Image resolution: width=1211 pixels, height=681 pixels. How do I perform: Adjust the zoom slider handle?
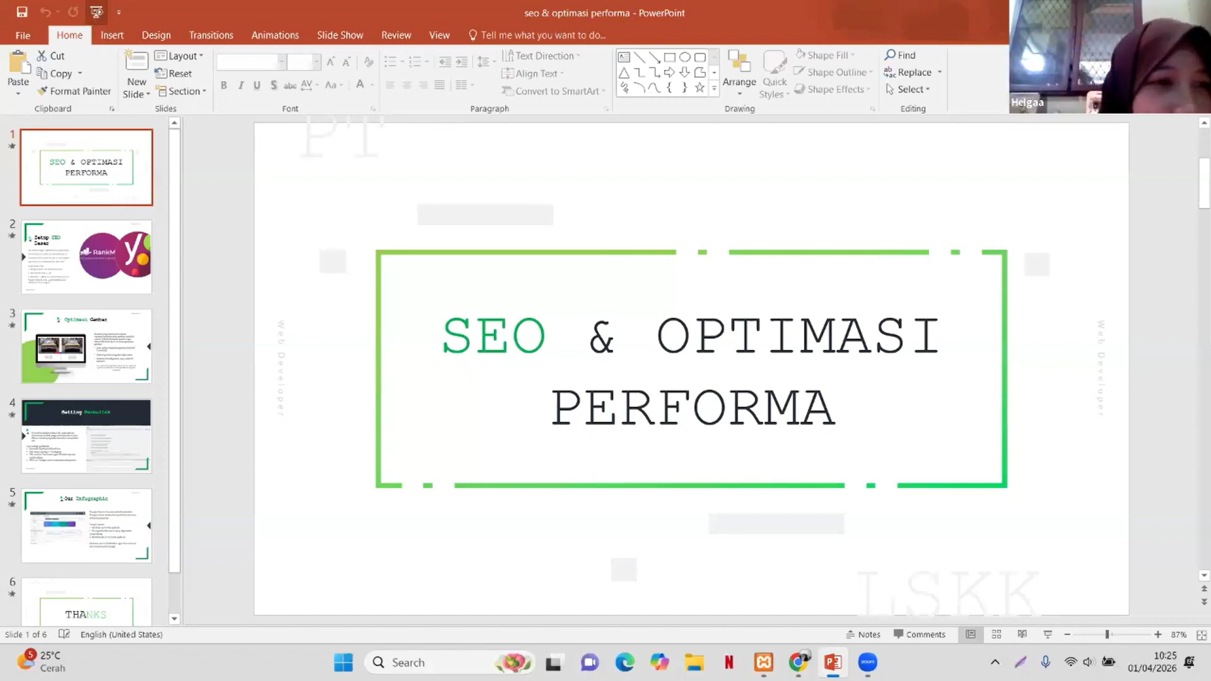pos(1107,634)
